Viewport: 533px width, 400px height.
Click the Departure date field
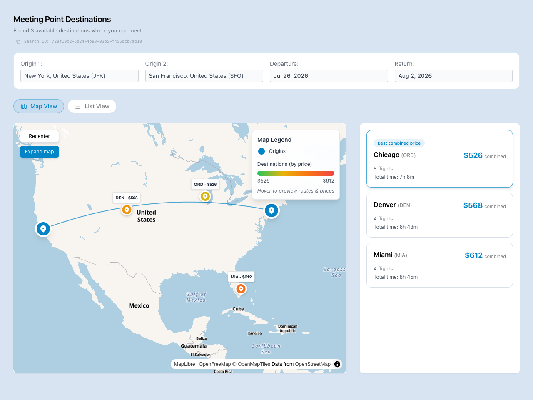(x=329, y=76)
